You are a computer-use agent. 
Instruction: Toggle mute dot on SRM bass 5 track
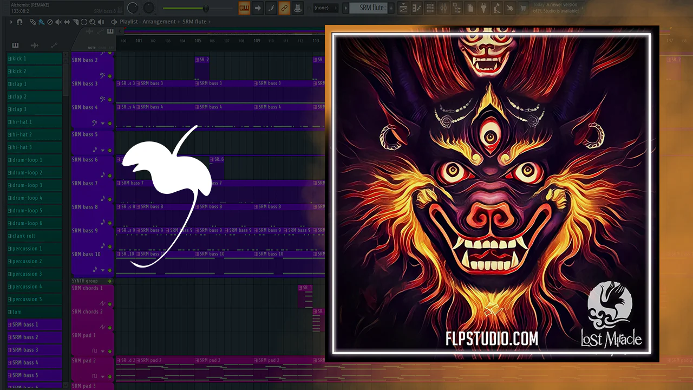(110, 151)
